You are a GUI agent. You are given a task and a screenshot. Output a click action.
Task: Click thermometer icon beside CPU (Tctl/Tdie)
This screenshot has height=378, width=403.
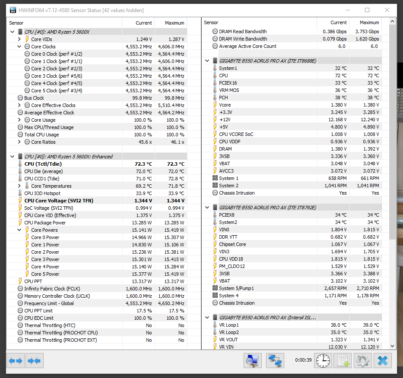[x=20, y=164]
